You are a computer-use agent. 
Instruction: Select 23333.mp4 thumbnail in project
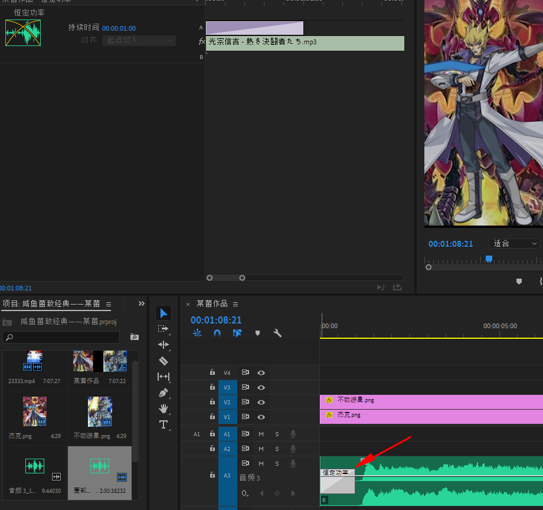tap(34, 361)
